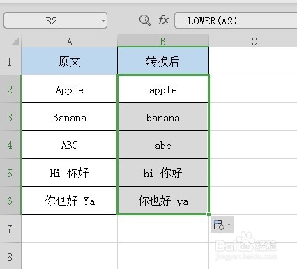Select column B header
Viewport: 297px width, 269px height.
[x=163, y=41]
